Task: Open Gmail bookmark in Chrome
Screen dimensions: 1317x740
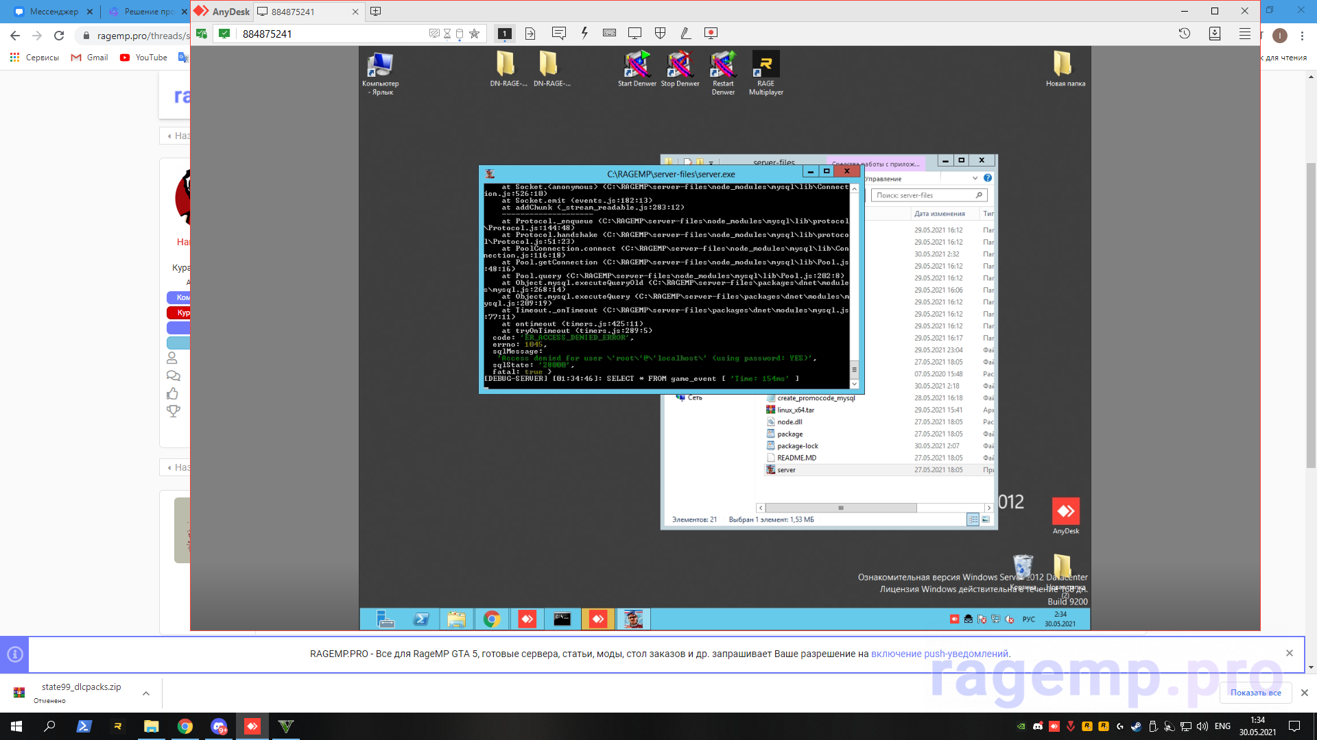Action: [90, 58]
